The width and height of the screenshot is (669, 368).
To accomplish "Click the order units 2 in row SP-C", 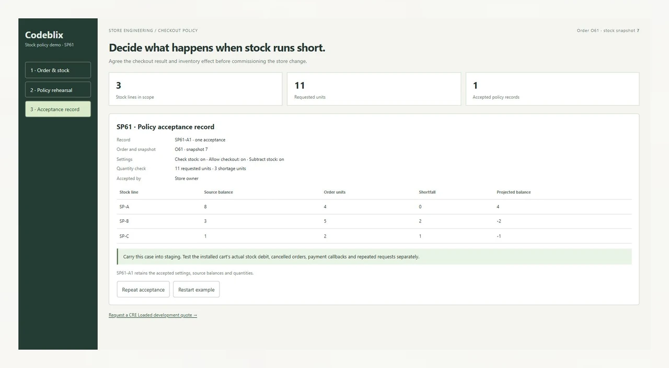I will pos(325,236).
